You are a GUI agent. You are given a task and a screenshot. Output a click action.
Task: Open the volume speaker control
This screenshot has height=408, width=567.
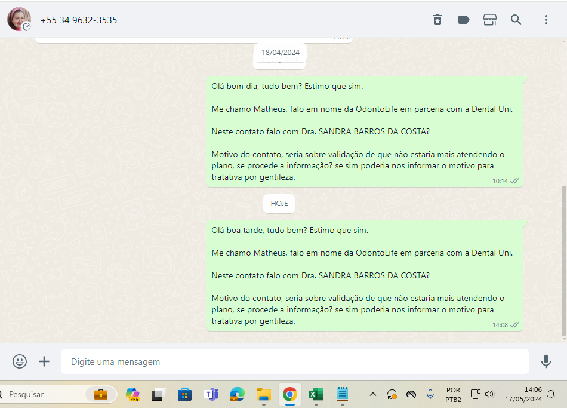pos(489,394)
